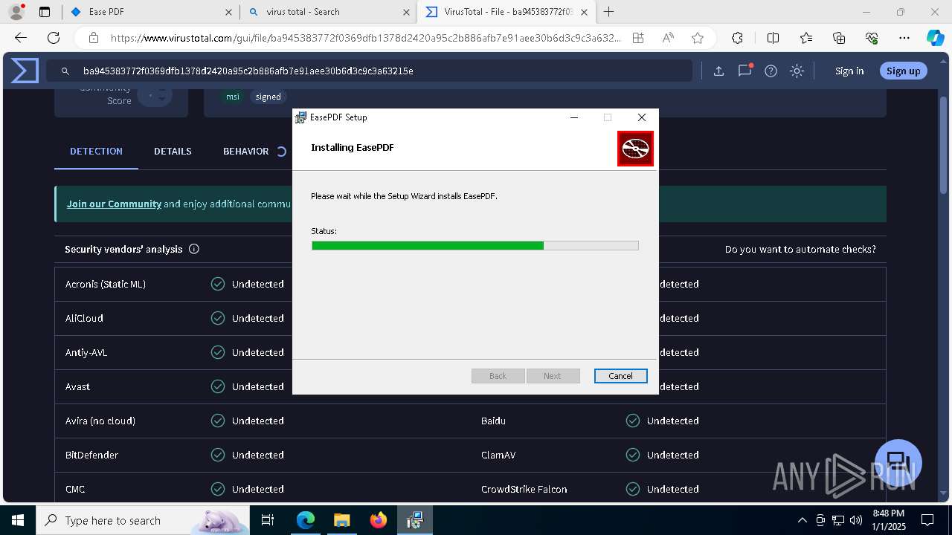Click the installer icon on the taskbar
The image size is (952, 535).
point(414,520)
